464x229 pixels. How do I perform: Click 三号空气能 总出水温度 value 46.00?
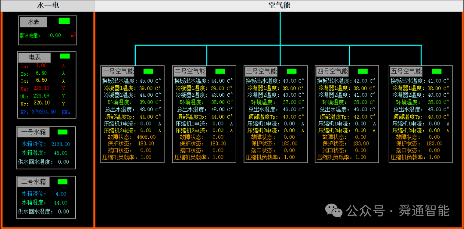(290, 109)
